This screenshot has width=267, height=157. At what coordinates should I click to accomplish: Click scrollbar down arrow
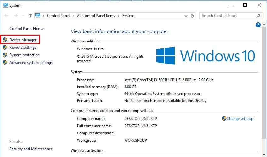[x=264, y=154]
